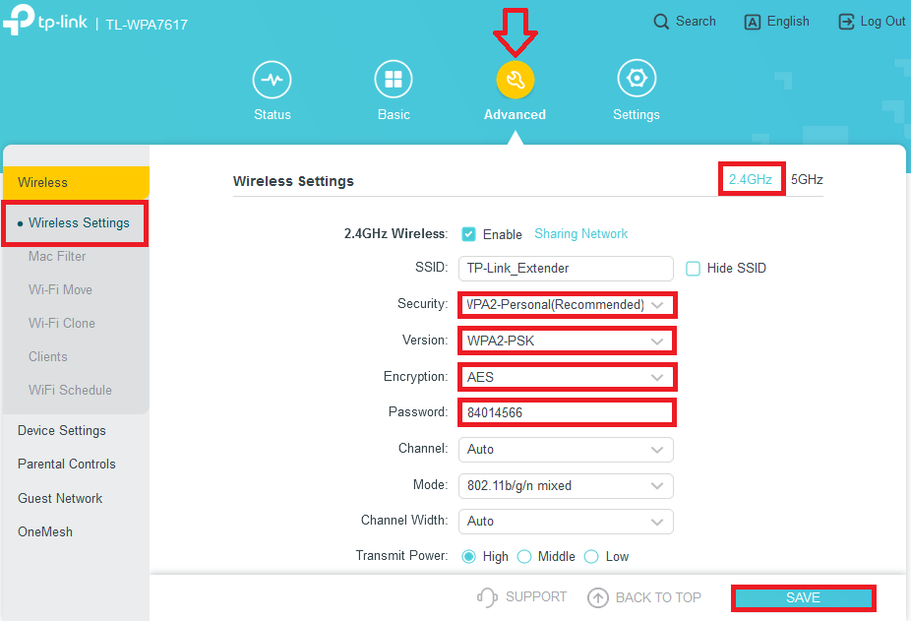Toggle the 2.4GHz Wireless Enable checkbox
This screenshot has height=621, width=911.
468,234
